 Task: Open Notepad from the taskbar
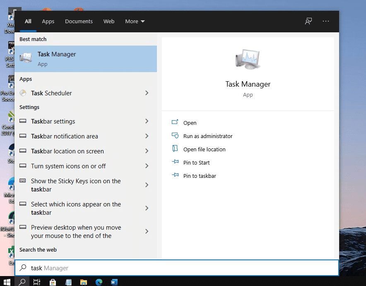[68, 282]
